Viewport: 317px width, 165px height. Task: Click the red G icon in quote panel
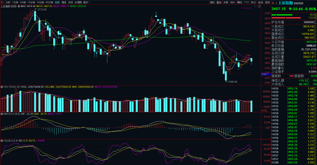273,3
